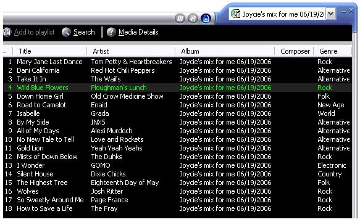Toggle the playlist view icon
The width and height of the screenshot is (360, 222).
[206, 18]
